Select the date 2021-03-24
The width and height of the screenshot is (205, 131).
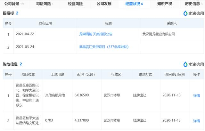pos(25,47)
